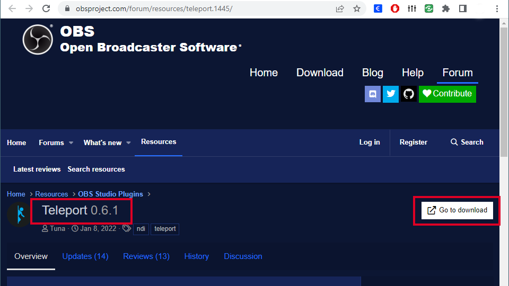The height and width of the screenshot is (286, 509).
Task: Click Log in
Action: coord(370,142)
